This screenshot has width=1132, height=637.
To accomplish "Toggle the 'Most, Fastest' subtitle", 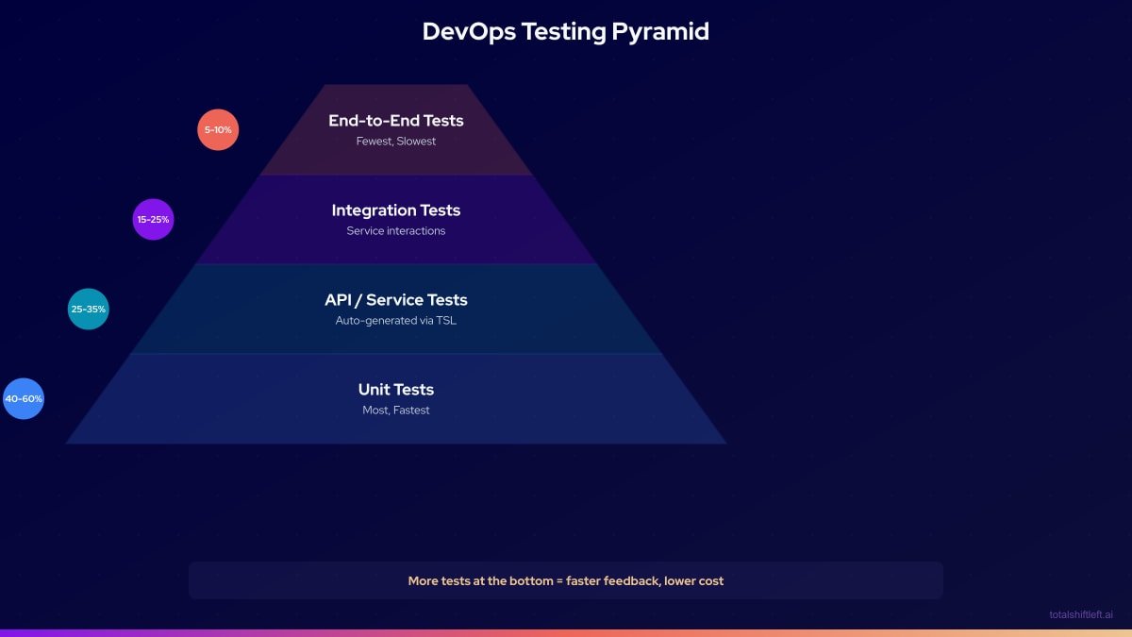I will pyautogui.click(x=395, y=410).
